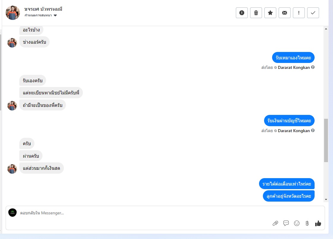The image size is (333, 239).
Task: Click help icon beside first Dararat Kongkan
Action: 313,67
